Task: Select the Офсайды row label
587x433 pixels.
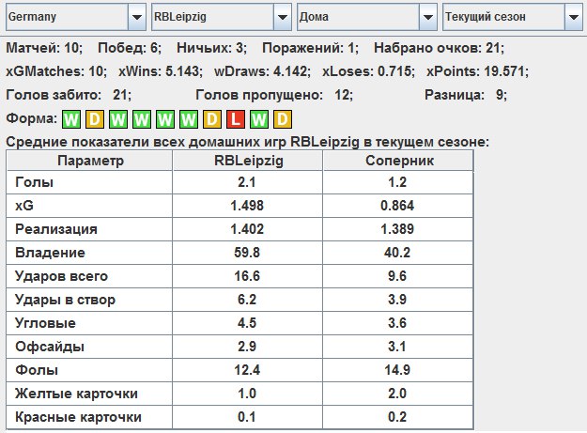Action: point(50,347)
